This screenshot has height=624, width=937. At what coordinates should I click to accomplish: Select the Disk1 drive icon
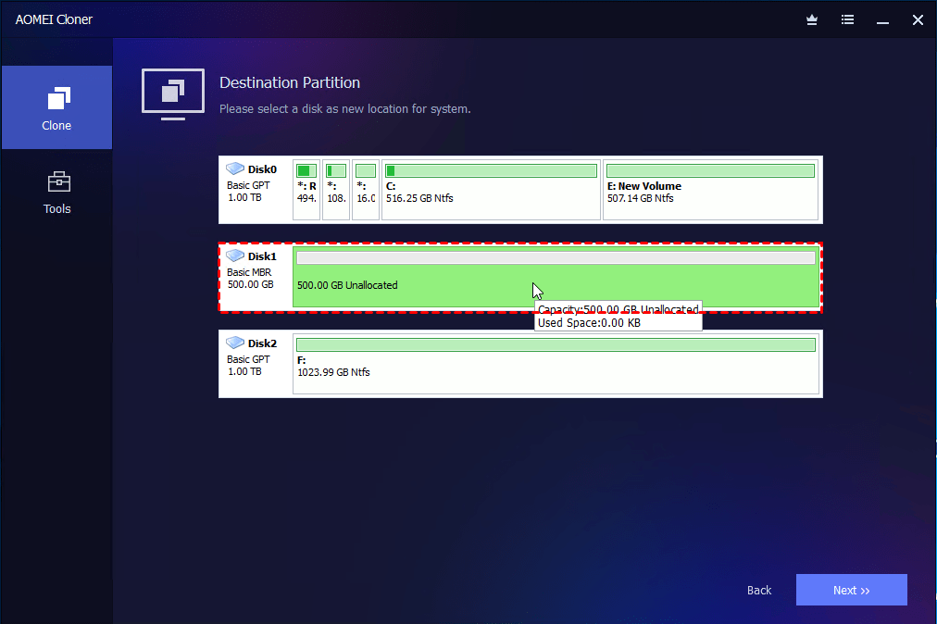(235, 256)
